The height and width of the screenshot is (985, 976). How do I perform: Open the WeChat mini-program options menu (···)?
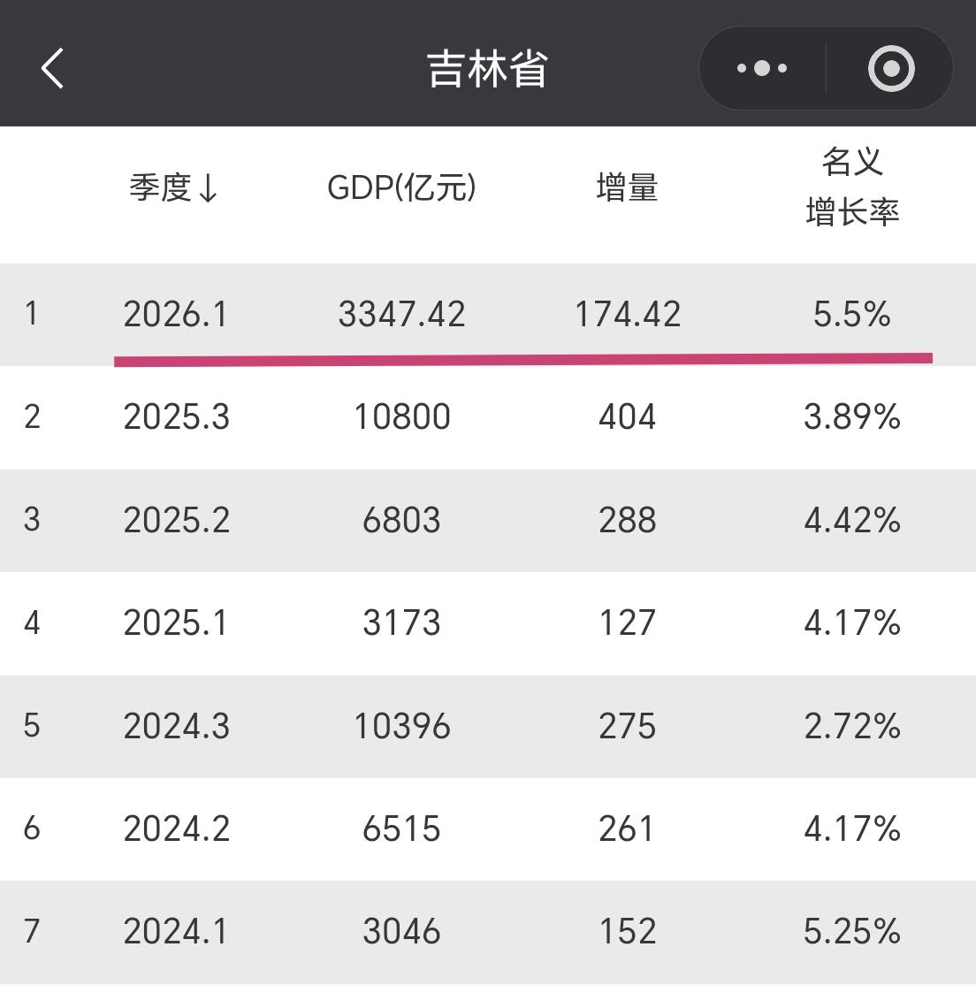[x=761, y=67]
